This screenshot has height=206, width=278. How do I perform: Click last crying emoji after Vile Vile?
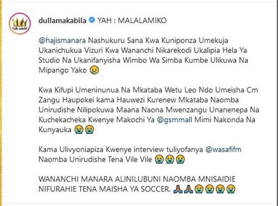pos(180,159)
